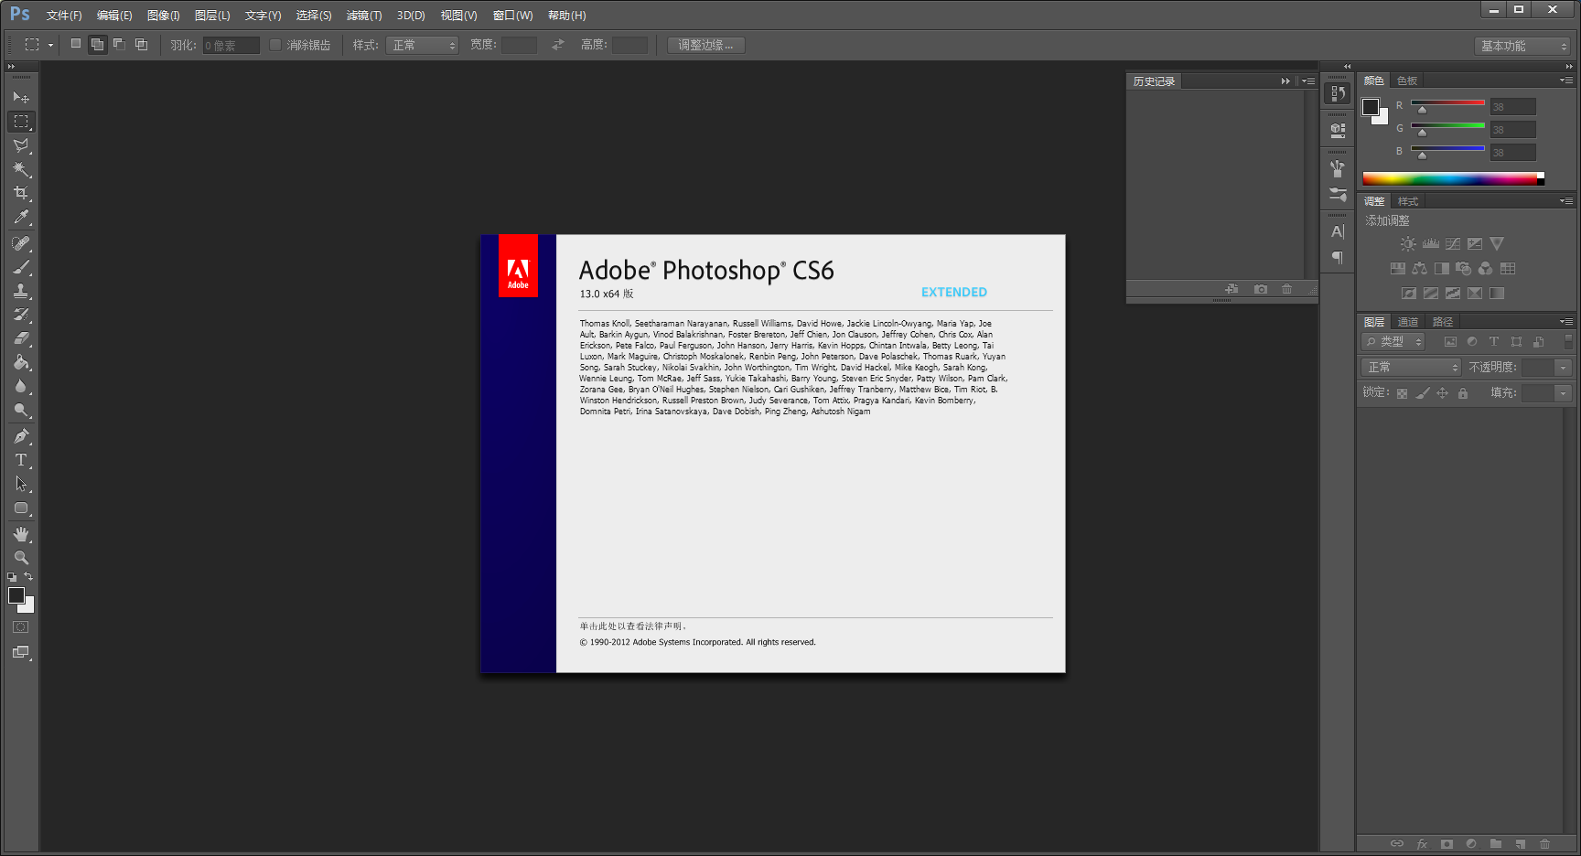Image resolution: width=1581 pixels, height=856 pixels.
Task: Activate the Hand tool
Action: pyautogui.click(x=21, y=534)
